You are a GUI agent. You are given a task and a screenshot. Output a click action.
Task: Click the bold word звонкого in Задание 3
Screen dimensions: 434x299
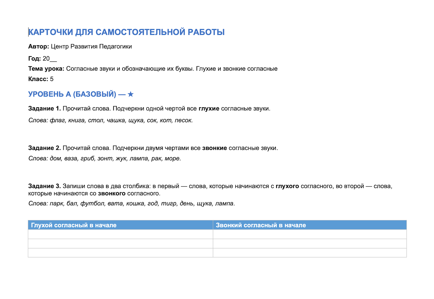112,193
